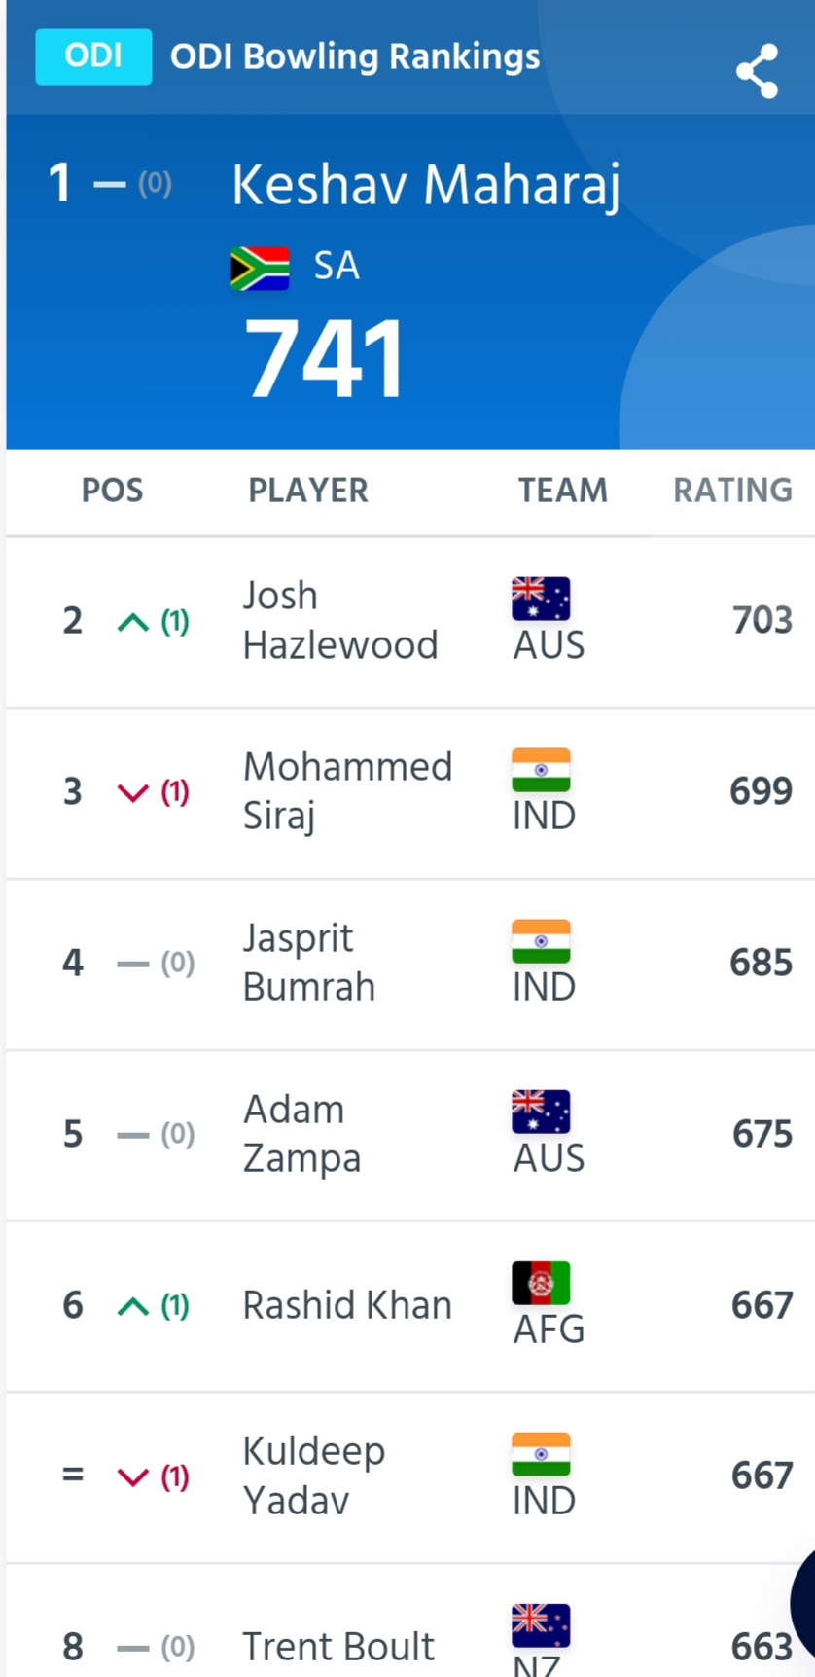Tap India flag beside Jasprit Bumrah

541,941
